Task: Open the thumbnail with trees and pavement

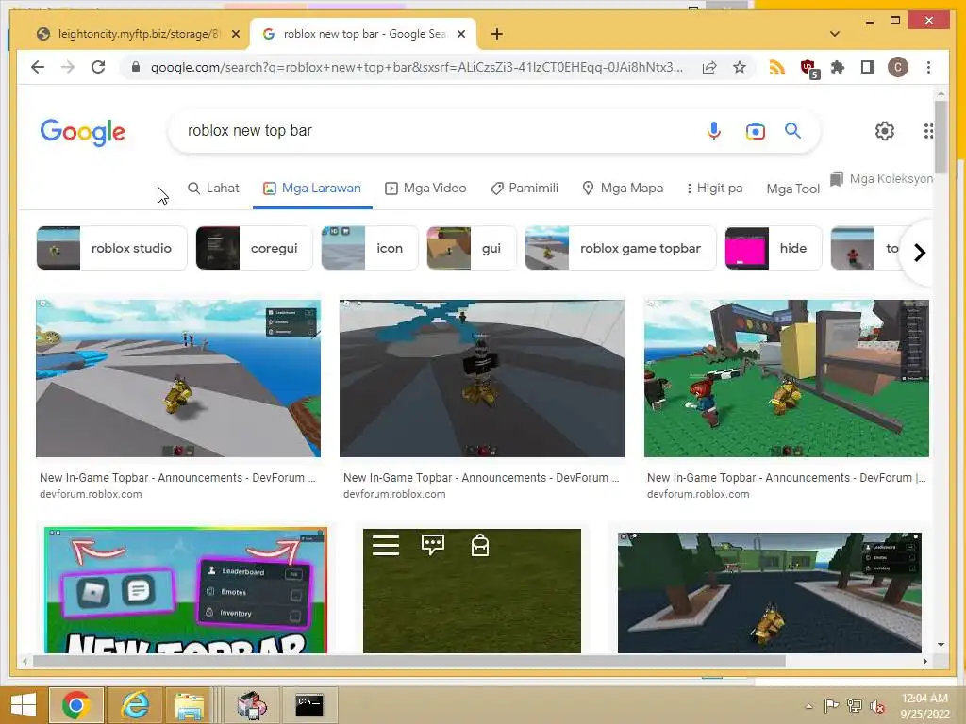Action: coord(770,592)
